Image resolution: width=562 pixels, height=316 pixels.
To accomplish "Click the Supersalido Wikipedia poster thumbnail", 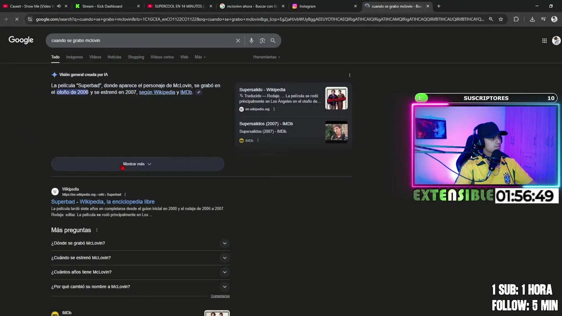I will [336, 98].
